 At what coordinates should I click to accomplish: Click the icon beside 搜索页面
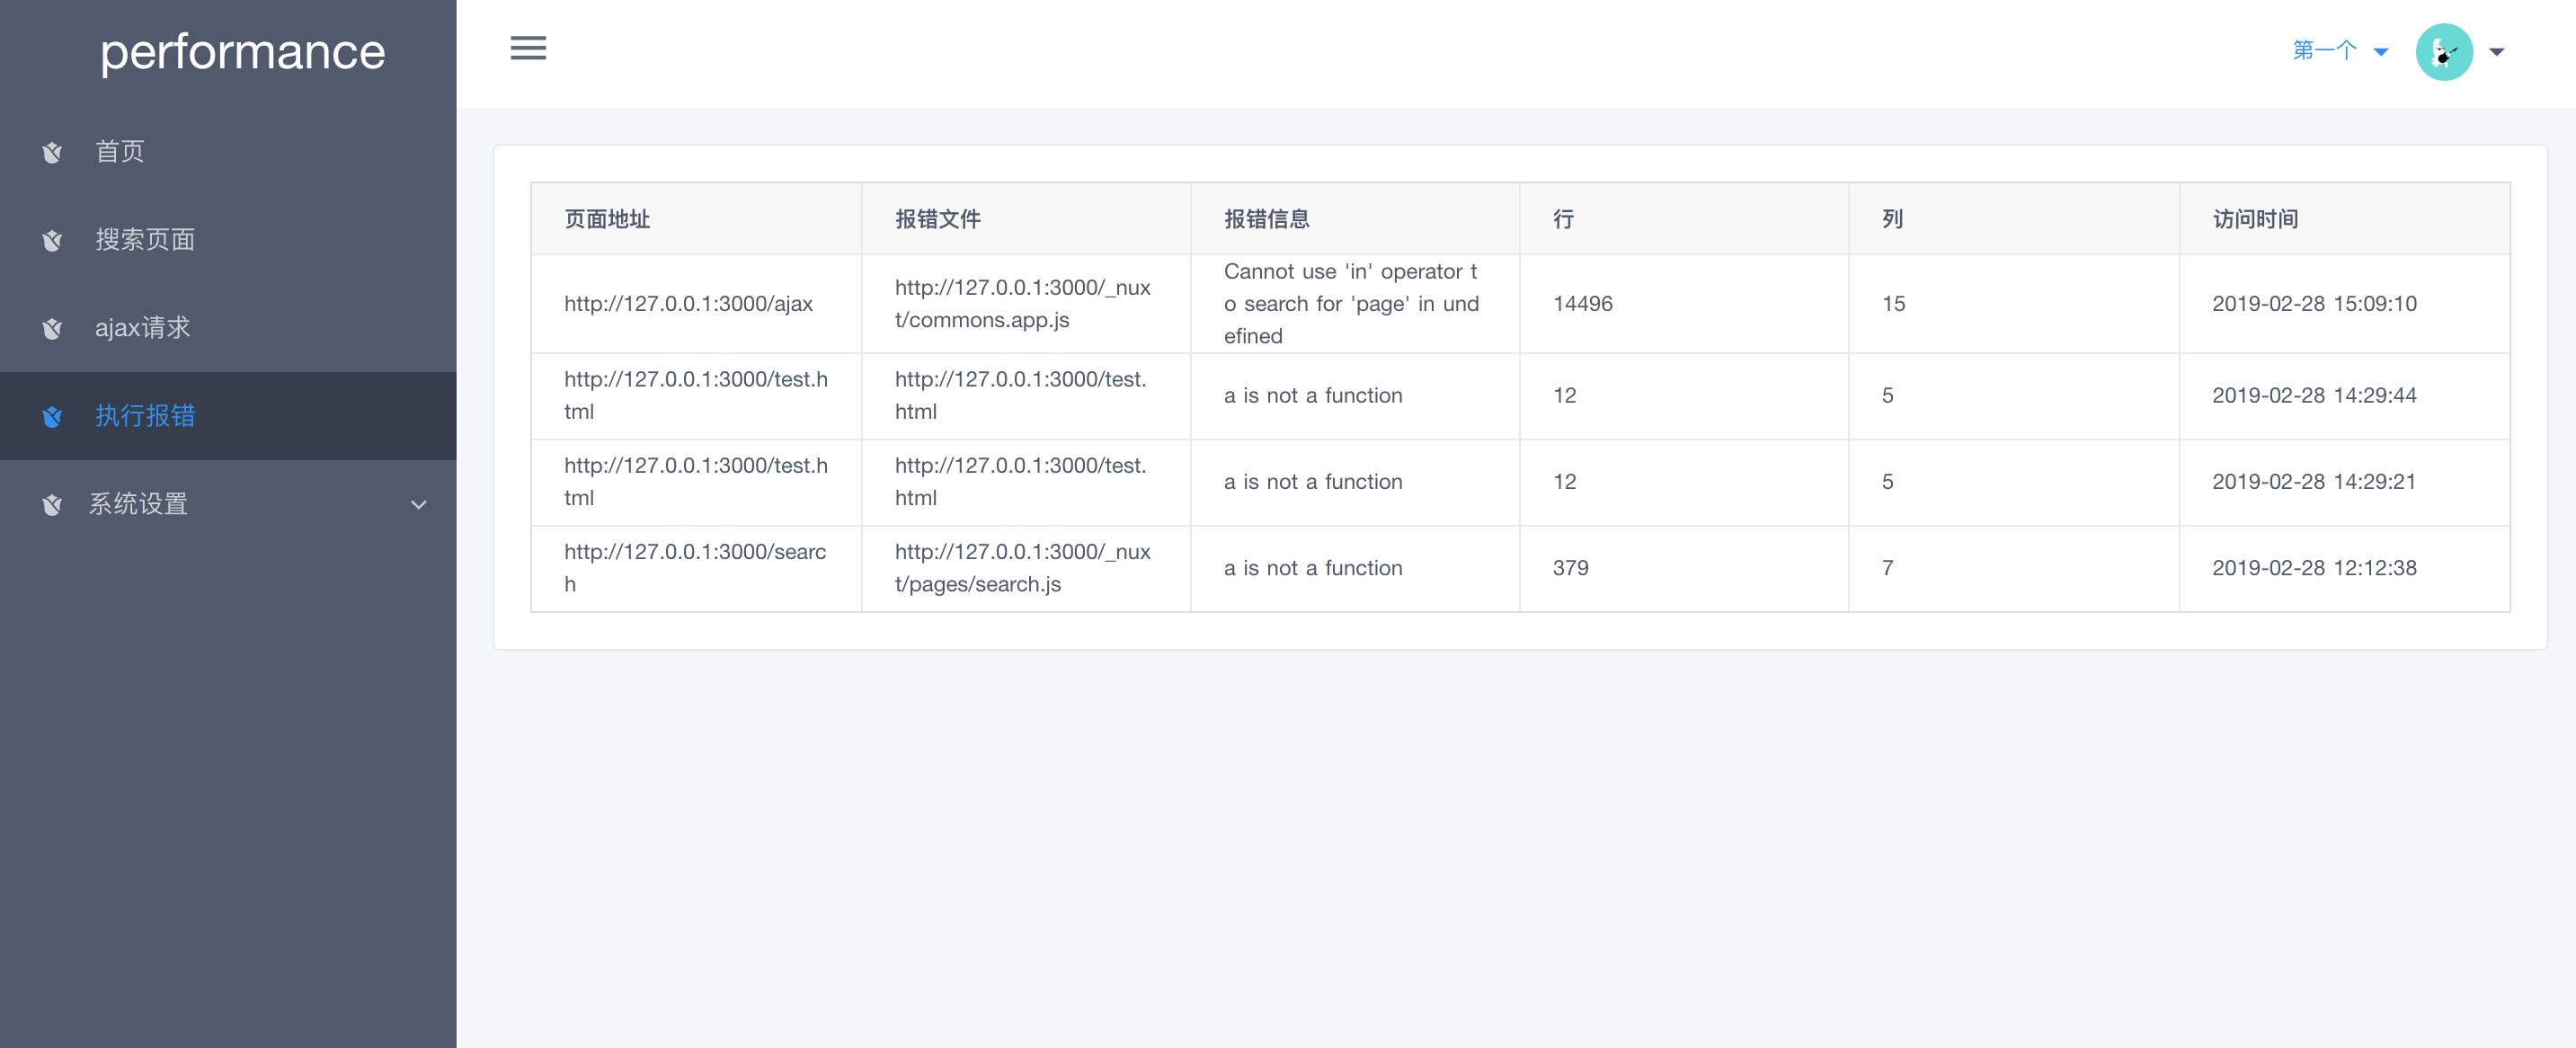click(52, 240)
